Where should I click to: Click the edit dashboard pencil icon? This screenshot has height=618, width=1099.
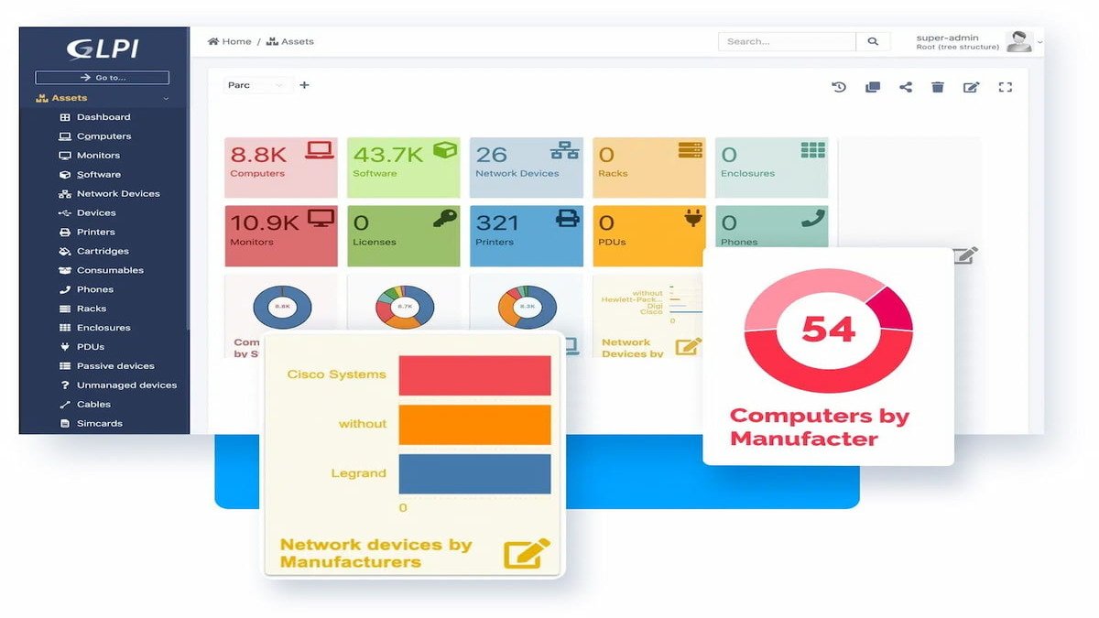tap(972, 87)
